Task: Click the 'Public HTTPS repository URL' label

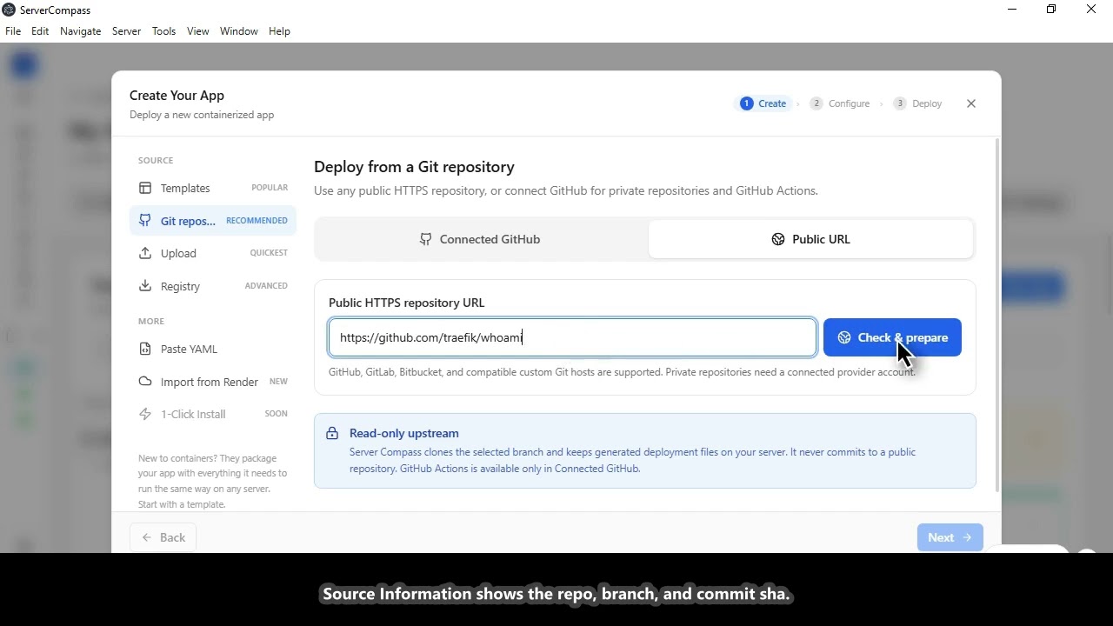Action: 406,303
